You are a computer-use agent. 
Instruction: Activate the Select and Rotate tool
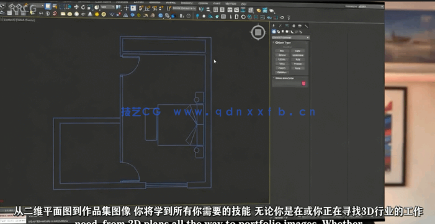tap(83, 7)
